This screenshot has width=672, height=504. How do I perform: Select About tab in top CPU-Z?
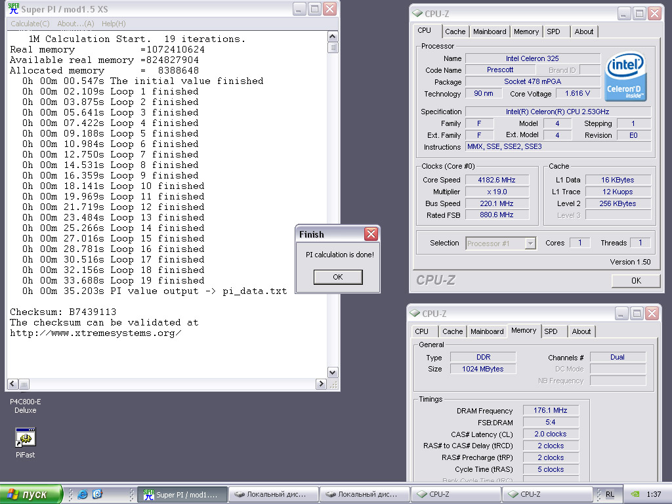pos(583,31)
